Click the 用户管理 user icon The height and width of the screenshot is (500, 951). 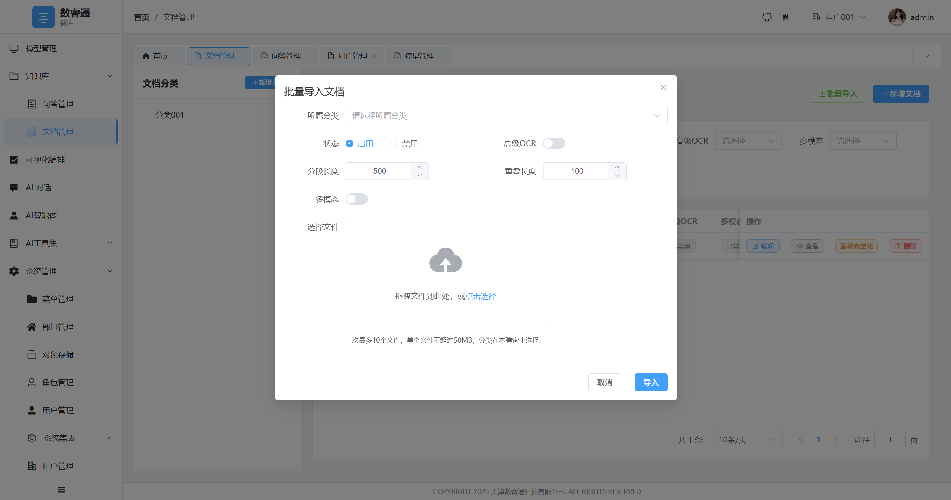[32, 411]
